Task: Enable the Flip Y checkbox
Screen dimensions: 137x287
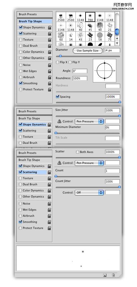Action: point(70,62)
